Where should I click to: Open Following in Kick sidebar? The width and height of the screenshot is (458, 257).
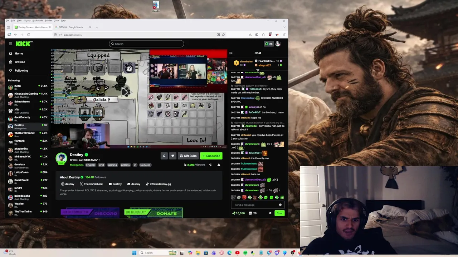[21, 71]
